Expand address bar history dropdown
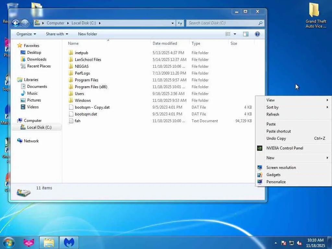Viewport: 332px width, 249px height. pos(172,23)
